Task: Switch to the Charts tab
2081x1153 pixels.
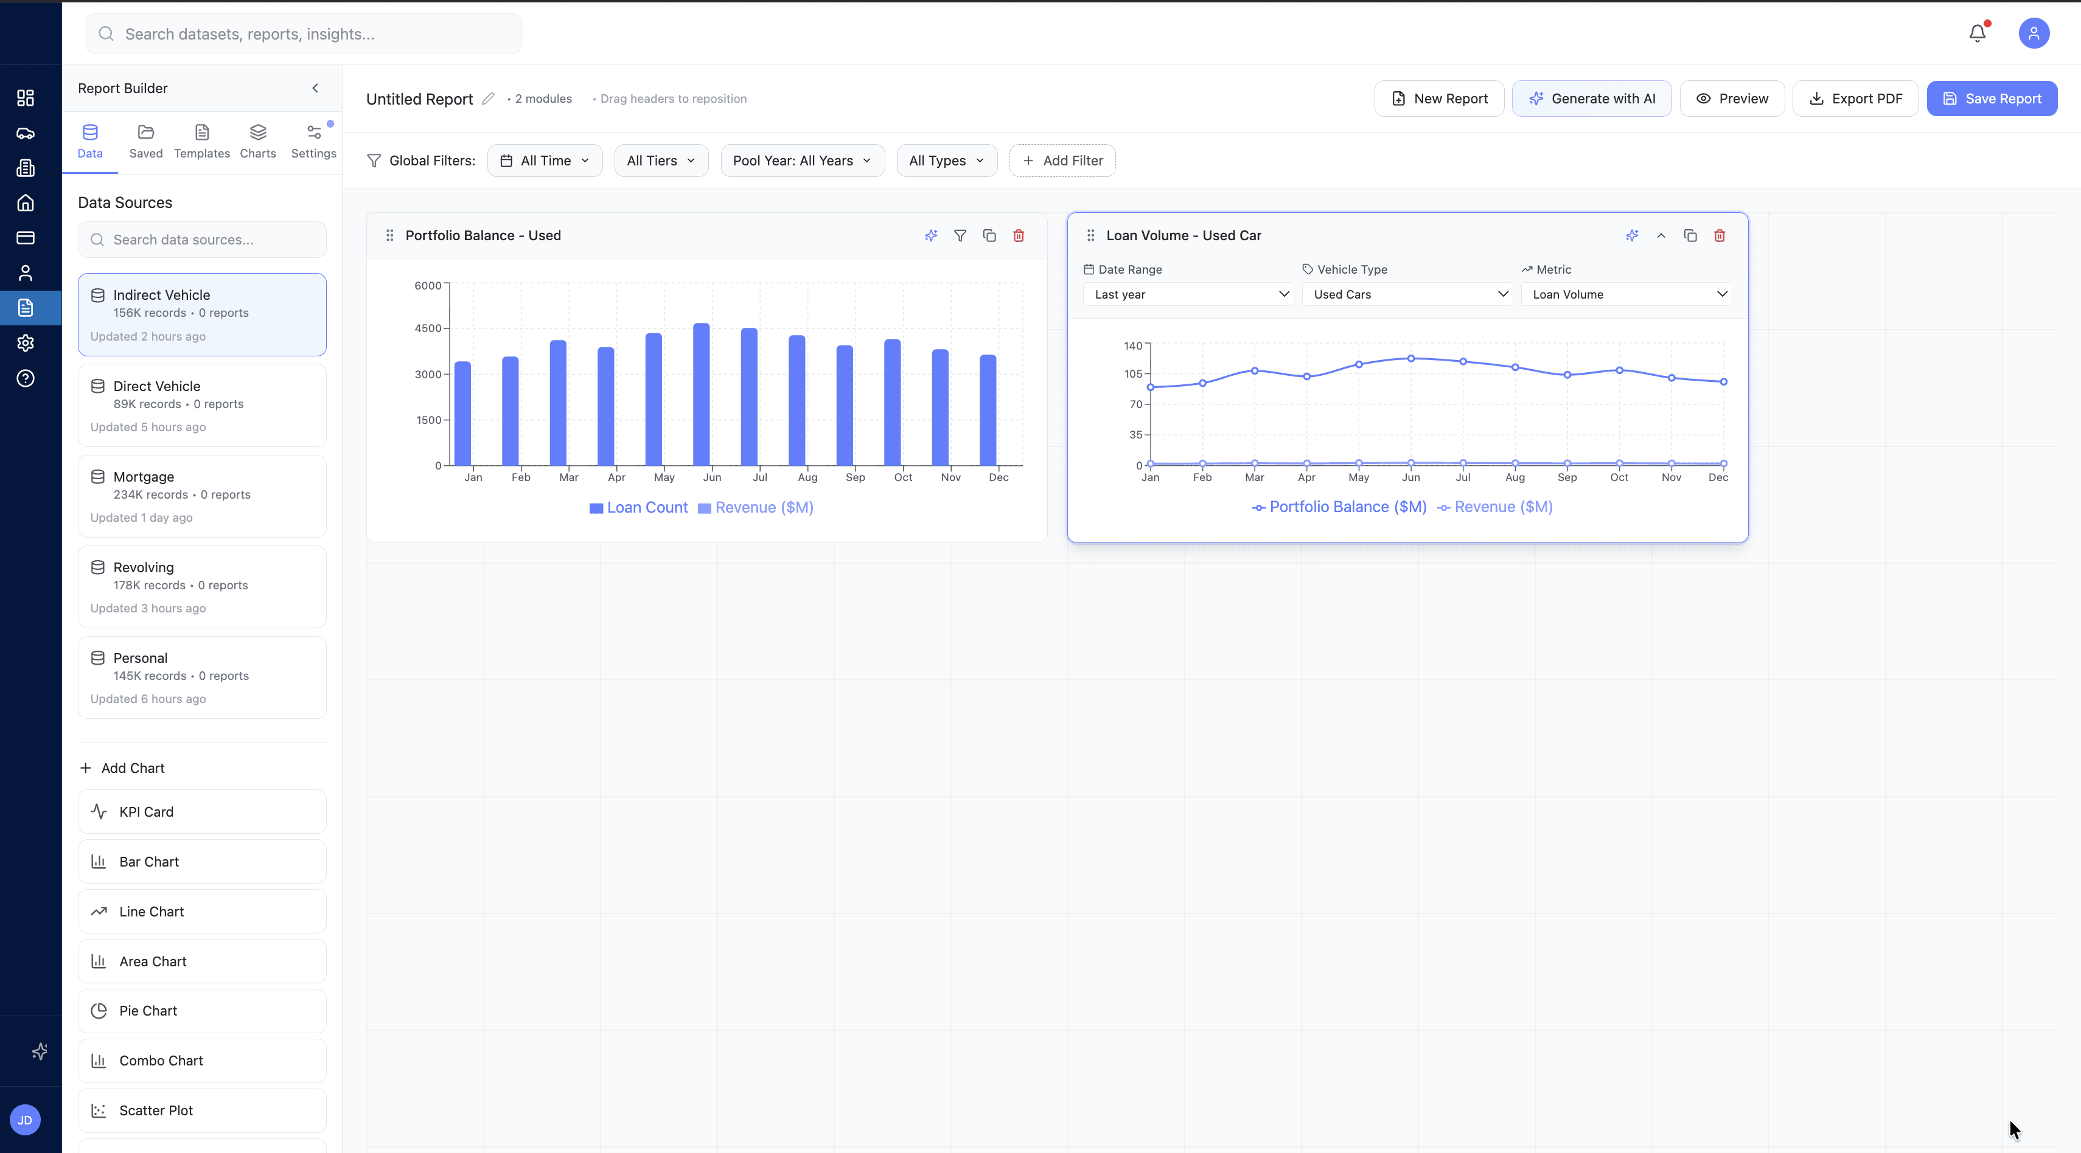Action: coord(258,141)
